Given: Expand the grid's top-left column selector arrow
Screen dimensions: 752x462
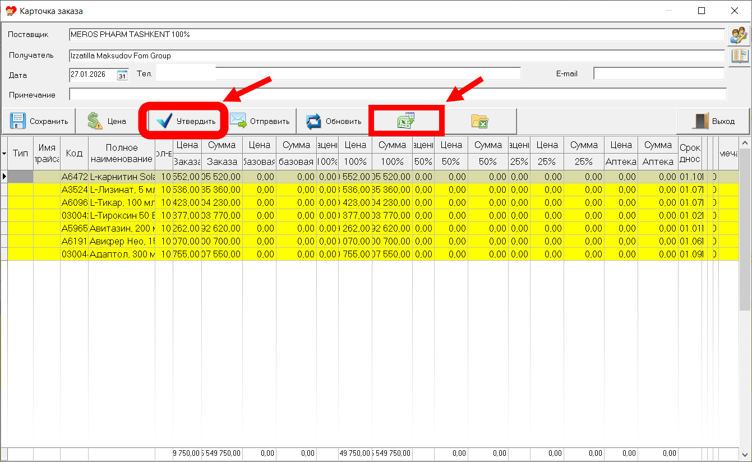Looking at the screenshot, I should tap(4, 153).
